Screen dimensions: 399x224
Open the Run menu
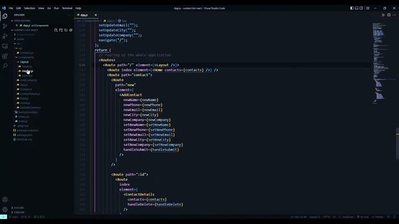click(56, 8)
